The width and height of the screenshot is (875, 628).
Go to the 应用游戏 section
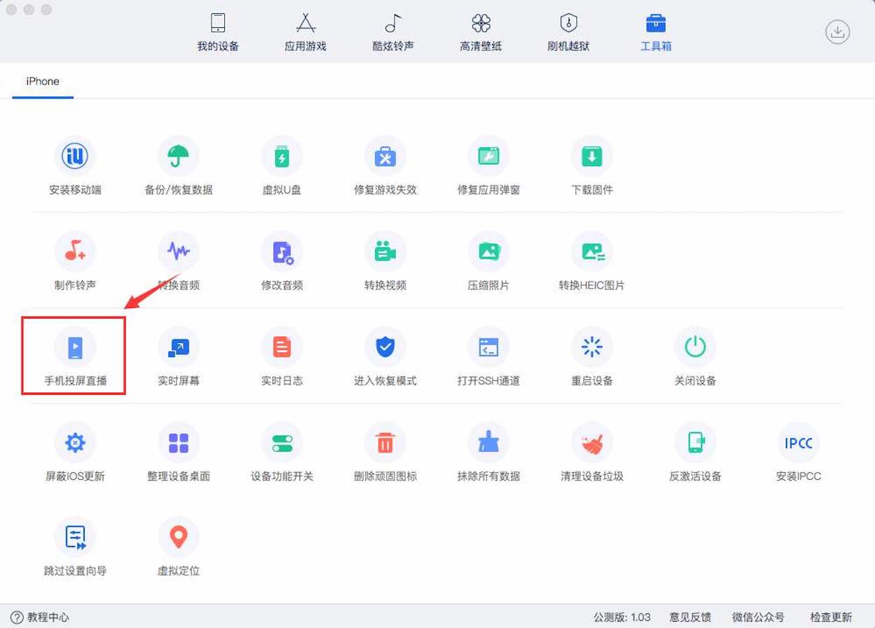(x=305, y=32)
